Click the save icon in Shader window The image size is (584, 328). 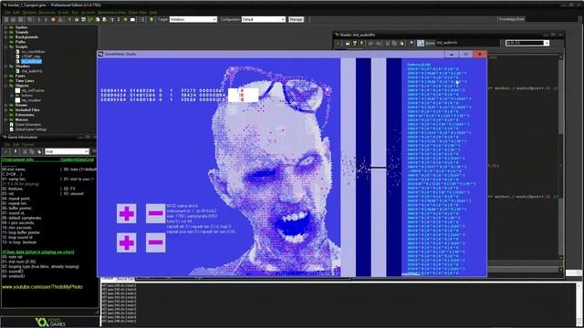(355, 43)
